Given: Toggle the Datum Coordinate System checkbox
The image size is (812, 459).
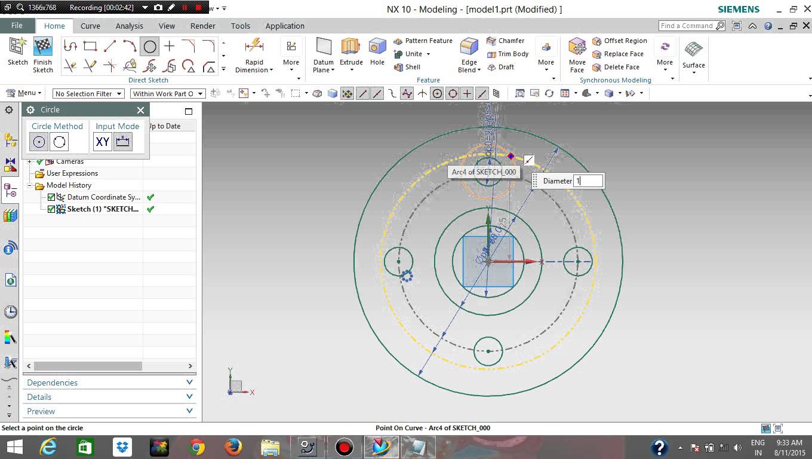Looking at the screenshot, I should pos(51,197).
